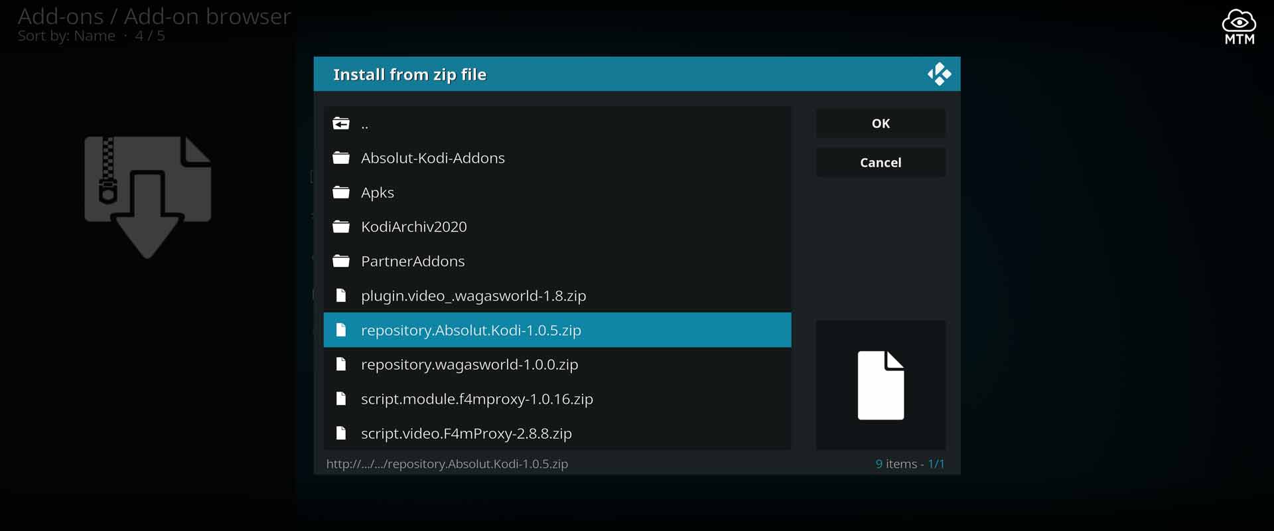Open the Apks folder
1274x531 pixels.
pyautogui.click(x=557, y=192)
